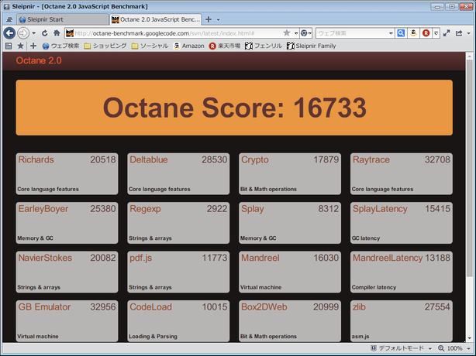Select the Octane 2.0 JavaScript Benchmark tab
Screen dimensions: 476x356
[x=155, y=19]
